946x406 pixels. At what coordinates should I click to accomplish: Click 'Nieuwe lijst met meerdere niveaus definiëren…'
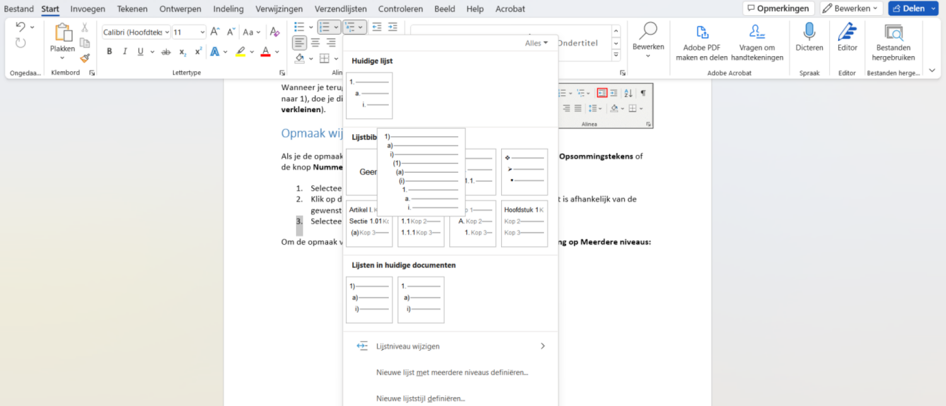pyautogui.click(x=451, y=373)
